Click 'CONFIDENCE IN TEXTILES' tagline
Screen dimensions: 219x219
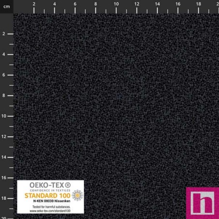50,190
